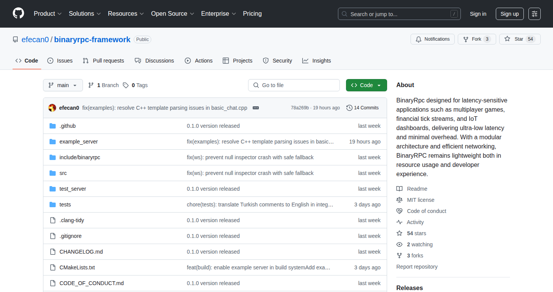The image size is (553, 292).
Task: Click the bell icon in Notifications button
Action: coord(419,39)
